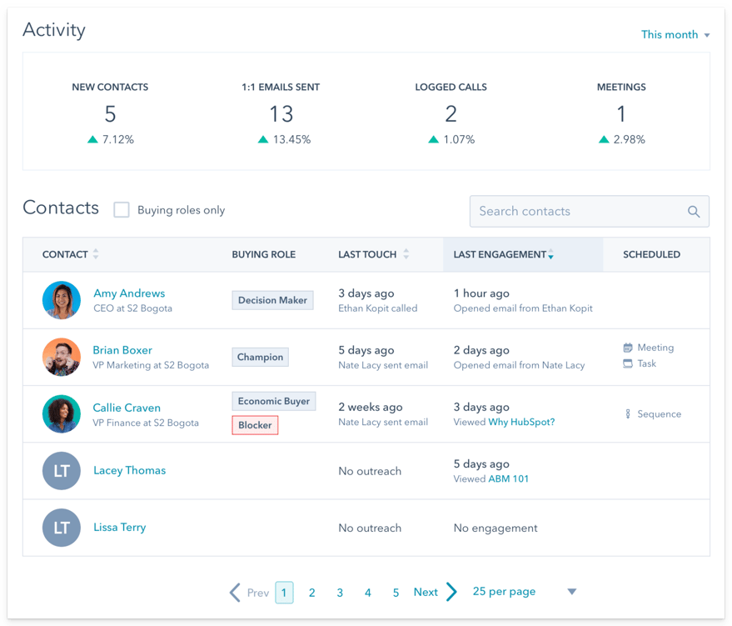Click the Task icon in Brian Boxer's row
This screenshot has width=732, height=626.
[x=627, y=363]
